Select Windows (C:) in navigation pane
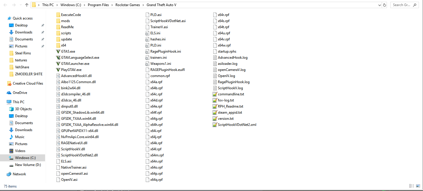 (x=22, y=158)
